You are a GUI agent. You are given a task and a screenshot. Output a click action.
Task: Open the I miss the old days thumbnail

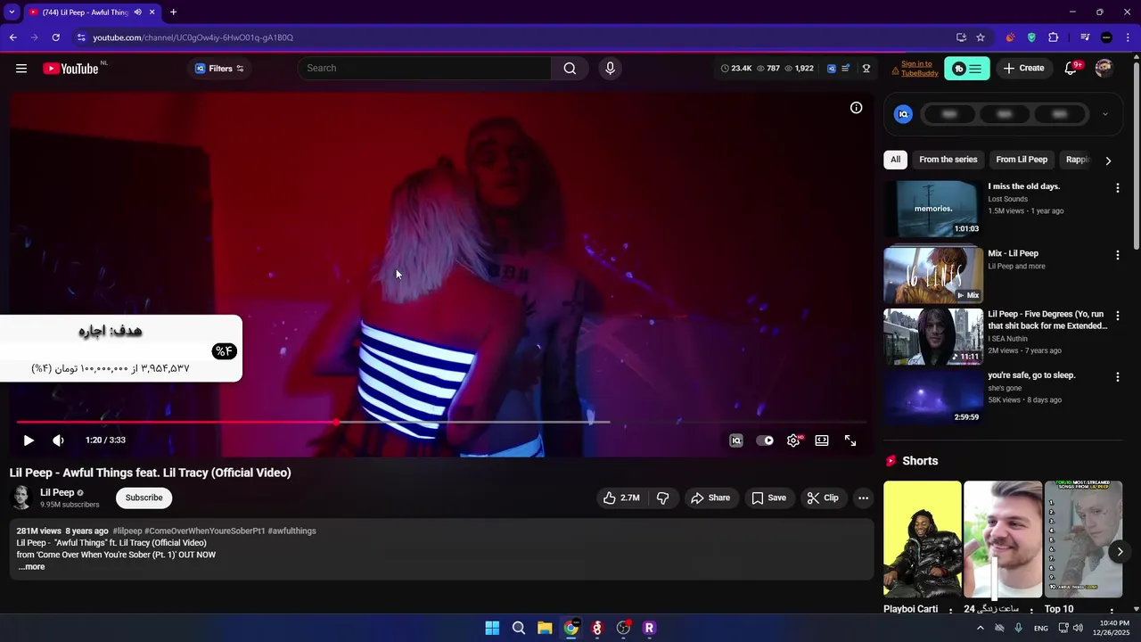pyautogui.click(x=933, y=209)
